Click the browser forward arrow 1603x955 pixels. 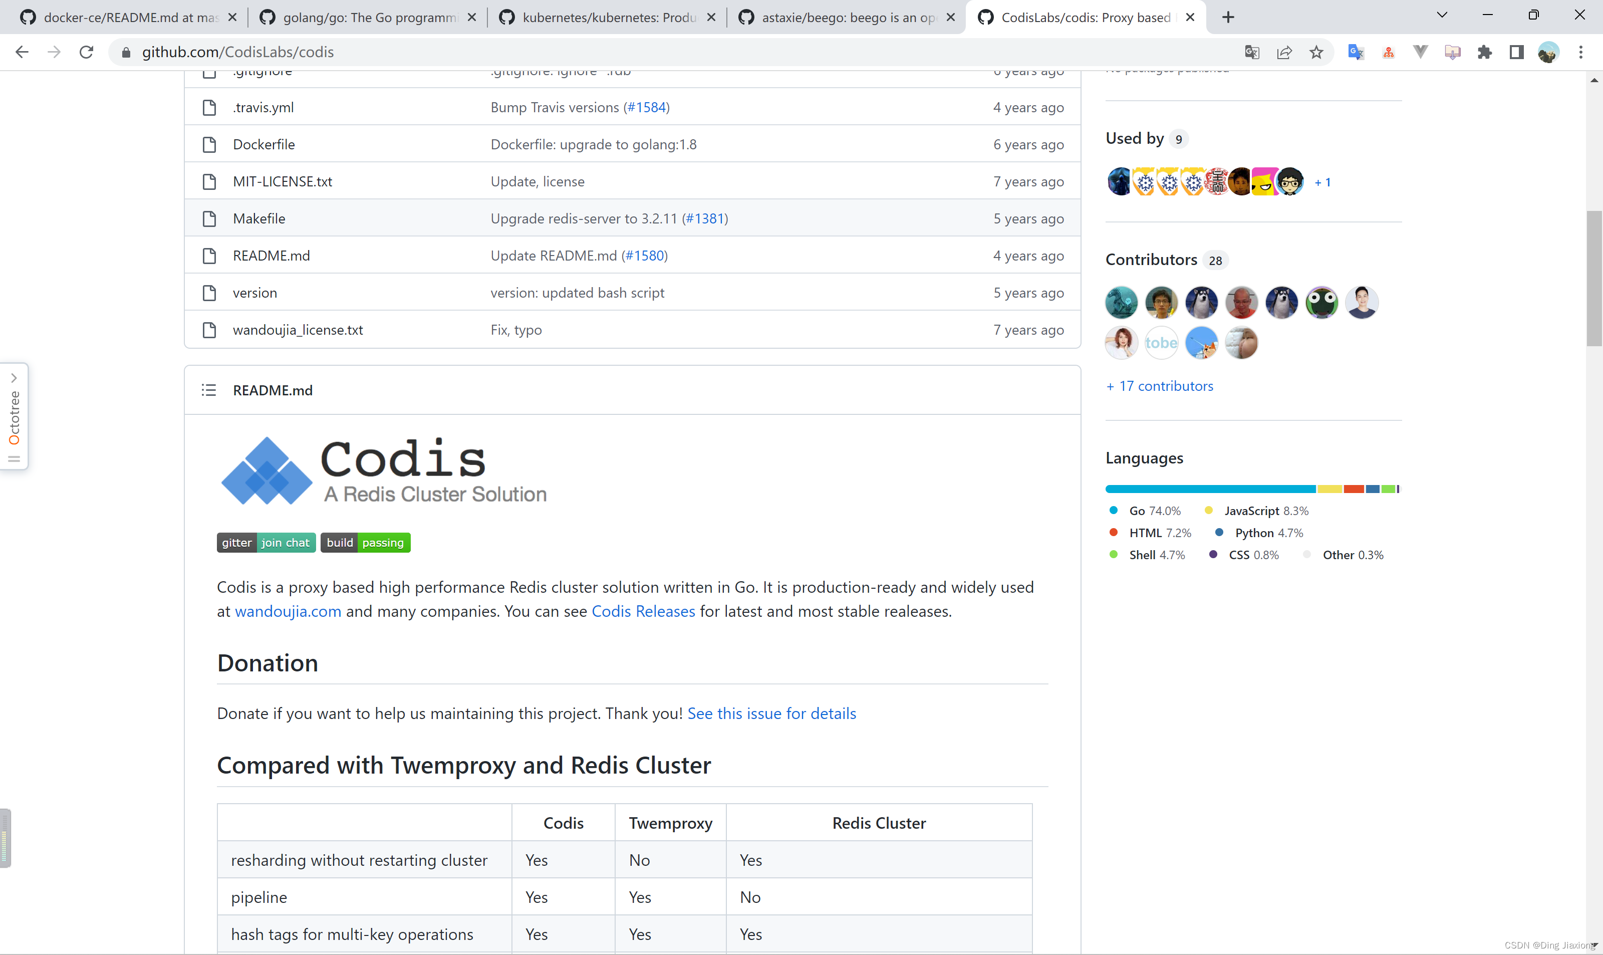coord(54,52)
